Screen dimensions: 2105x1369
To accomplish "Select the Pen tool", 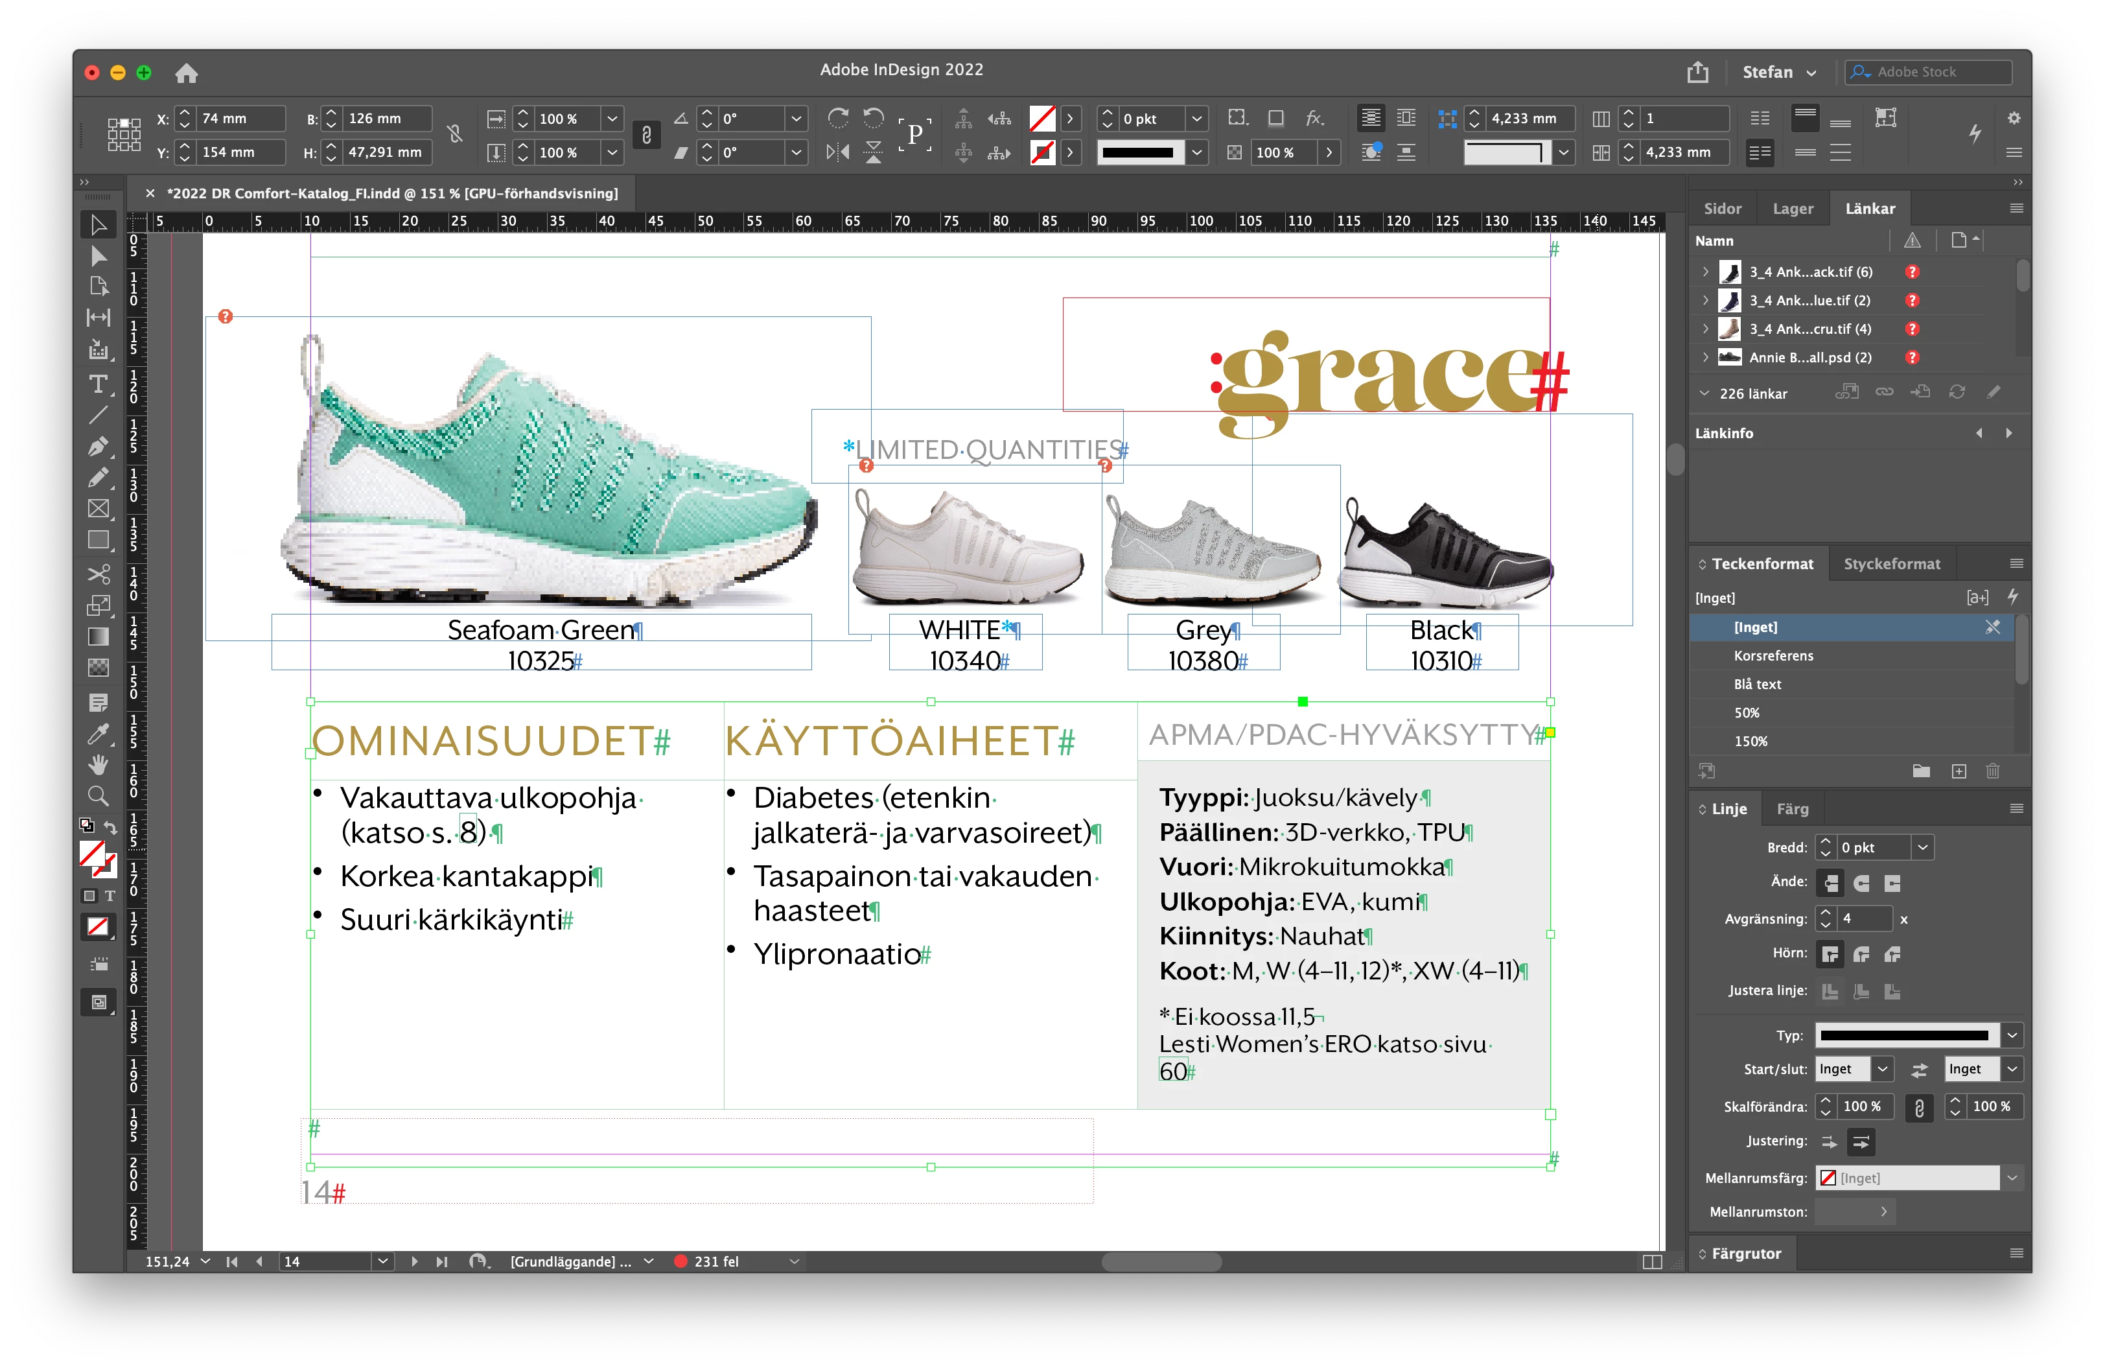I will [x=98, y=446].
